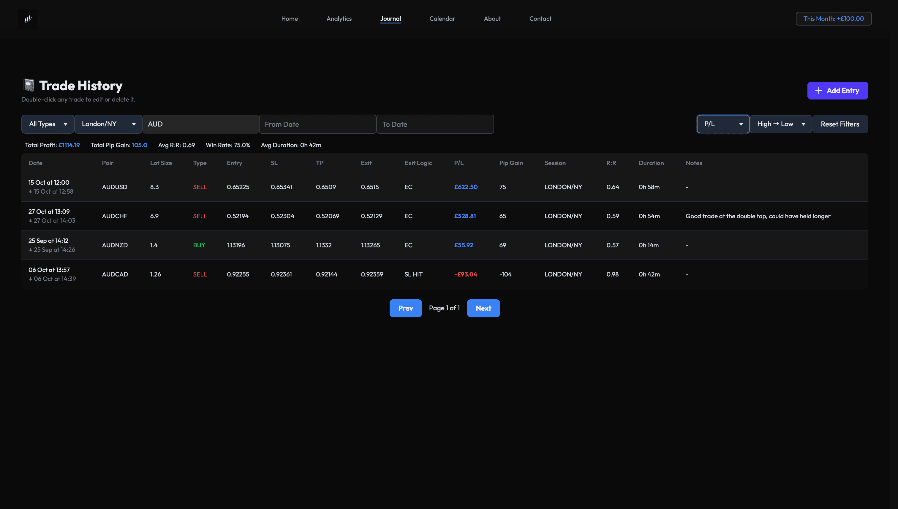This screenshot has width=898, height=509.
Task: Open the Contact page
Action: [540, 19]
